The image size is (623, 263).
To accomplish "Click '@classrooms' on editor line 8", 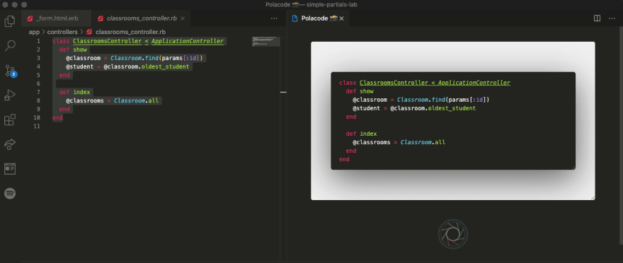I will click(85, 101).
